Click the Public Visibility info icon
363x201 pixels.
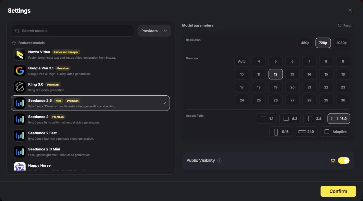tap(219, 160)
